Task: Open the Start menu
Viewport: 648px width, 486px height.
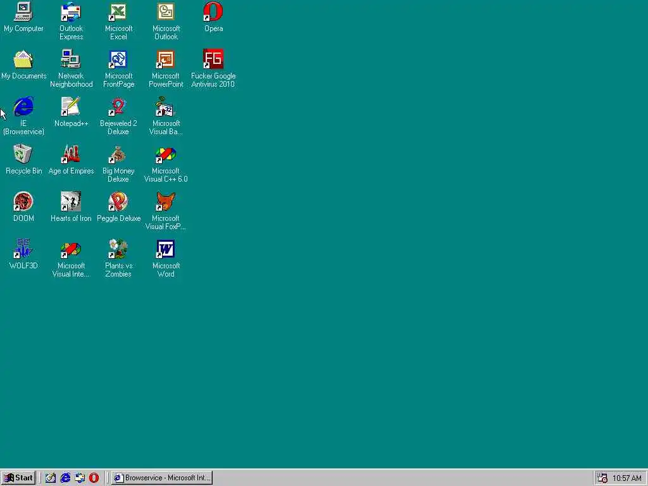Action: (x=18, y=478)
